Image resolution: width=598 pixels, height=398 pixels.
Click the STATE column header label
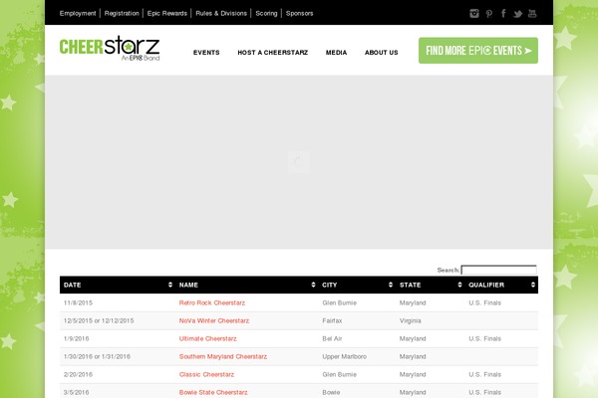click(411, 285)
